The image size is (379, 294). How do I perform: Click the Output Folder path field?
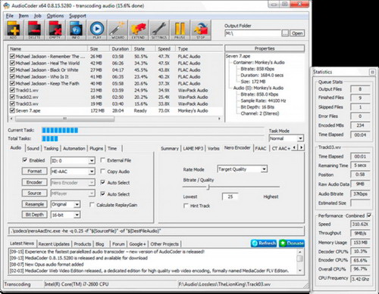(253, 33)
